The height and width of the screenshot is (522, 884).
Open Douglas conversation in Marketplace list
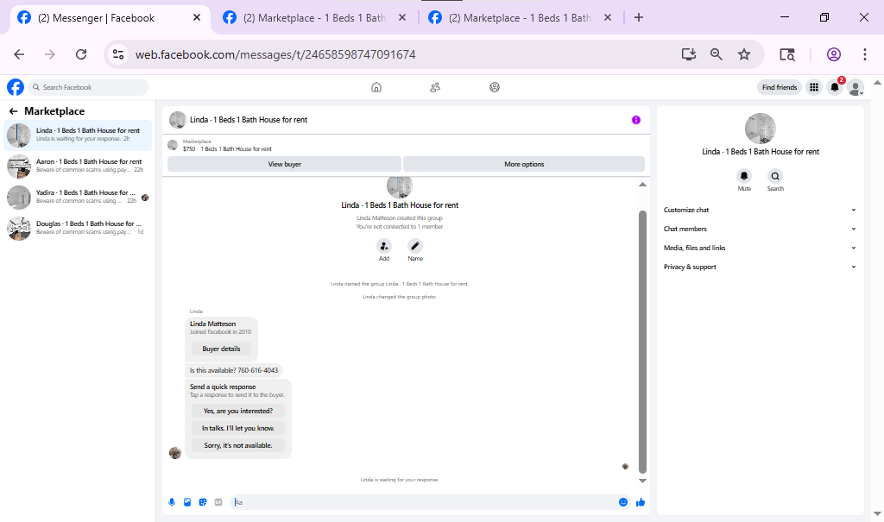(78, 229)
